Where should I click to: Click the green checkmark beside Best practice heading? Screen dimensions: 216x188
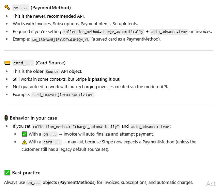tap(7, 173)
